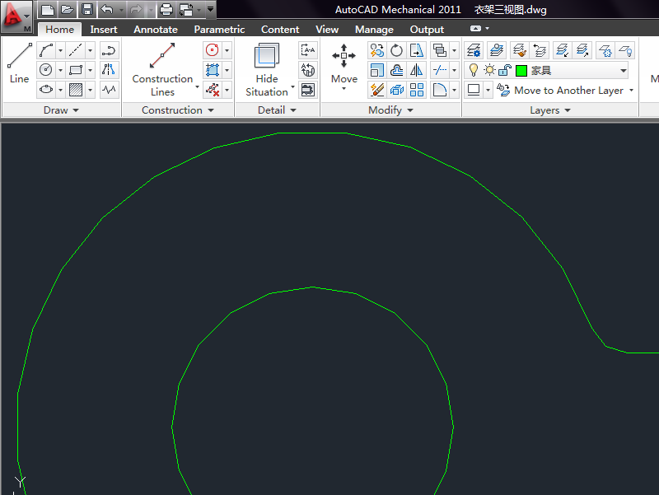Image resolution: width=659 pixels, height=495 pixels.
Task: Click the green layer color swatch
Action: coord(521,71)
